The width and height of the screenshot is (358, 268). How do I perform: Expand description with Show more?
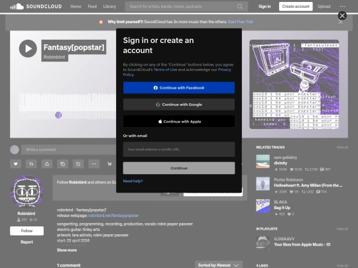coord(67,250)
